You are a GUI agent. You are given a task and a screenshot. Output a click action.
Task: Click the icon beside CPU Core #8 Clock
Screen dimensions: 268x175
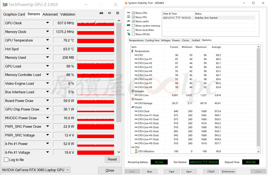136,143
